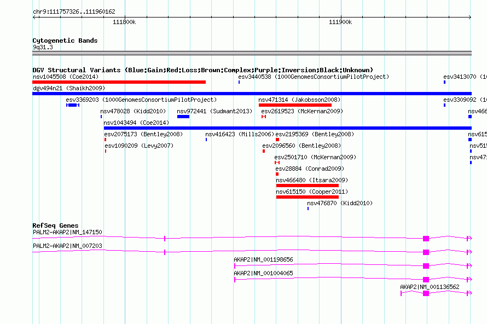This screenshot has height=324, width=487.
Task: Click the 111800k ruler tick label
Action: tap(124, 22)
